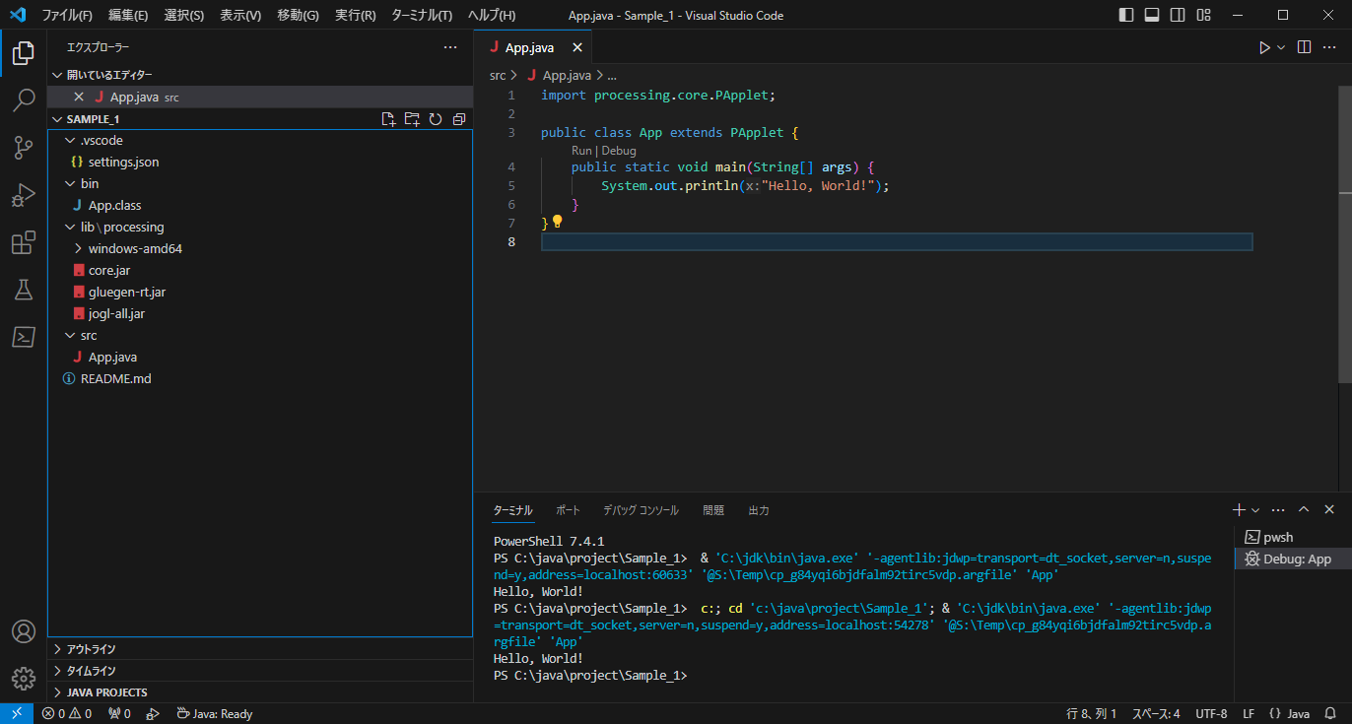Open the ターミナル(T) menu

pyautogui.click(x=421, y=15)
